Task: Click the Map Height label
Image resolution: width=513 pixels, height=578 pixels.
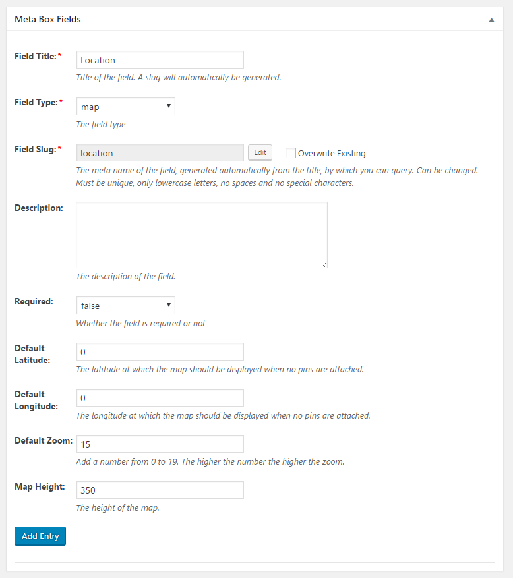Action: (40, 487)
